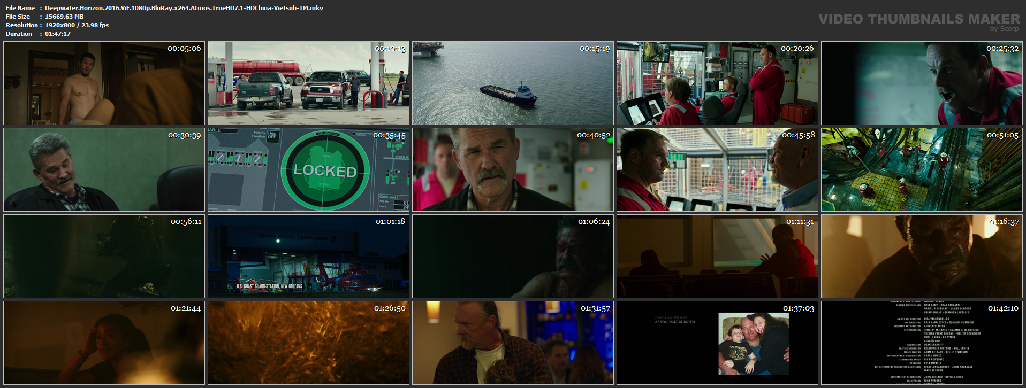1026x388 pixels.
Task: Open the Coast Guard station thumbnail 01:01:18
Action: coord(308,256)
